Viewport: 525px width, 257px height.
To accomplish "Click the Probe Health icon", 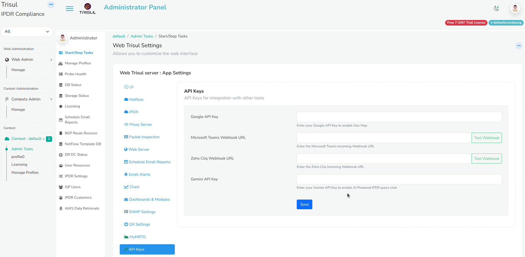I will click(61, 74).
